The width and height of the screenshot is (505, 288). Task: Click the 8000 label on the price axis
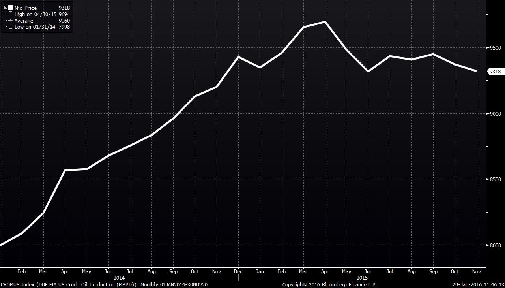coord(495,245)
